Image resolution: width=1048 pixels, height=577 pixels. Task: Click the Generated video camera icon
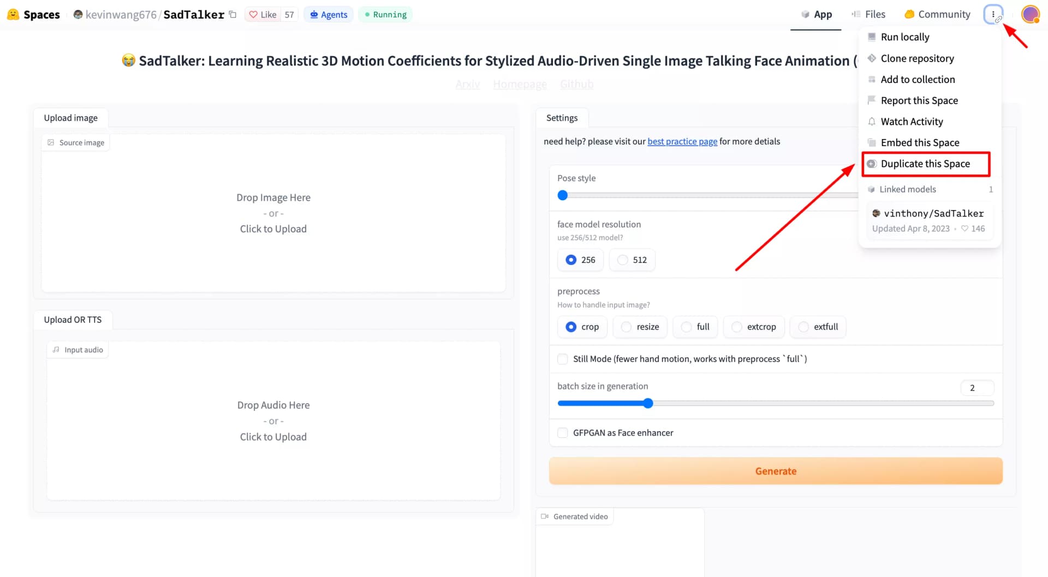click(x=545, y=516)
